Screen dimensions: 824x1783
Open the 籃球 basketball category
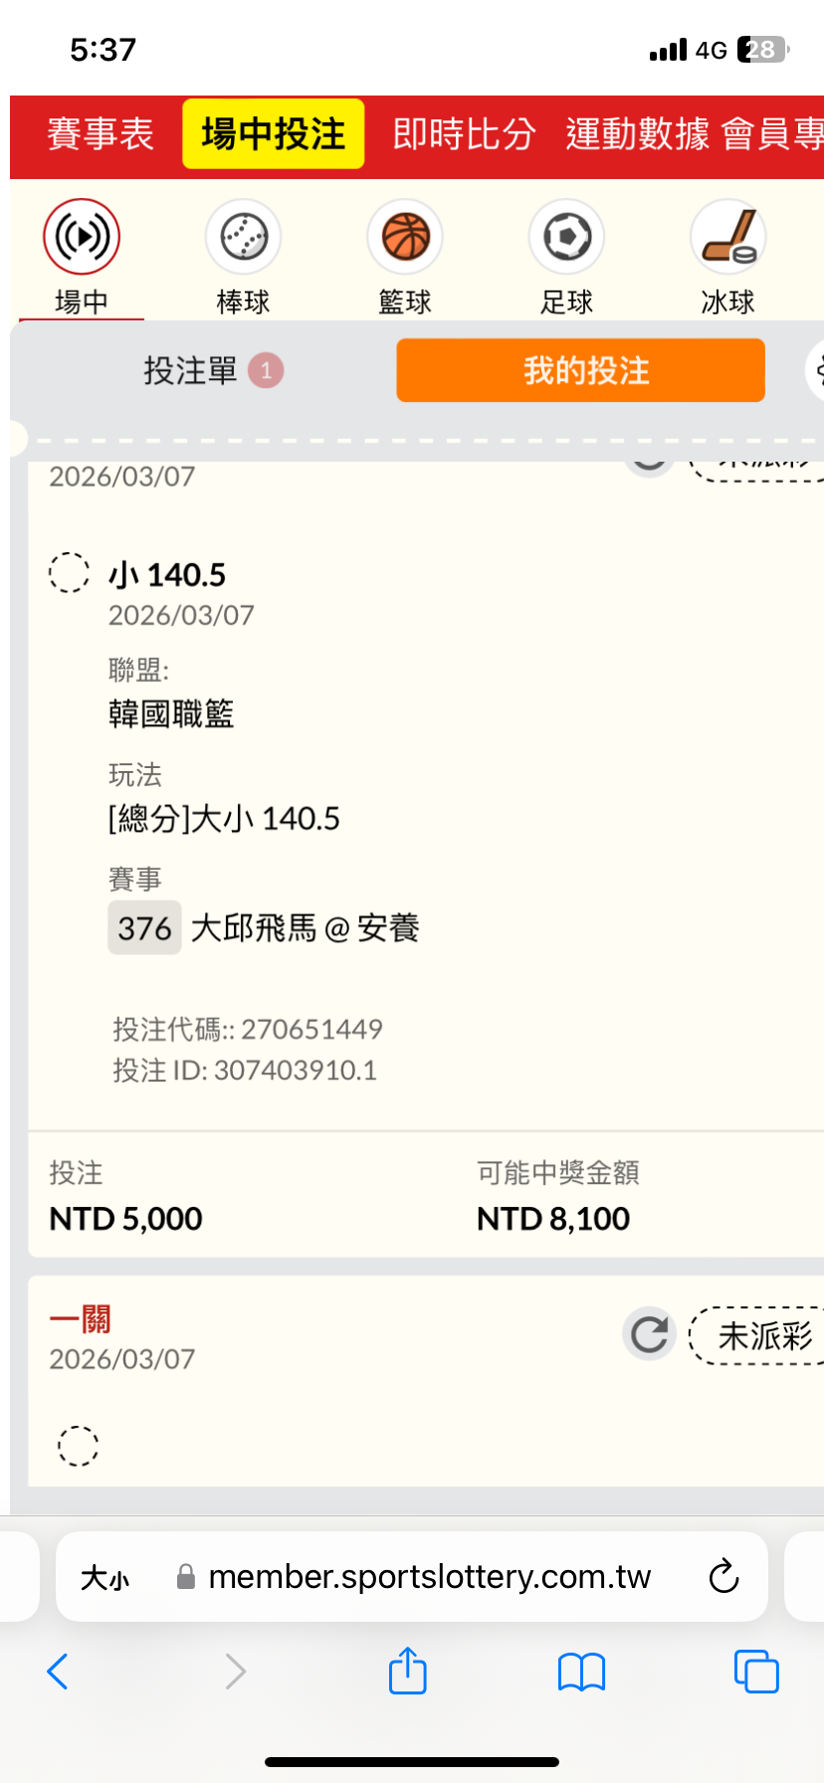point(405,237)
